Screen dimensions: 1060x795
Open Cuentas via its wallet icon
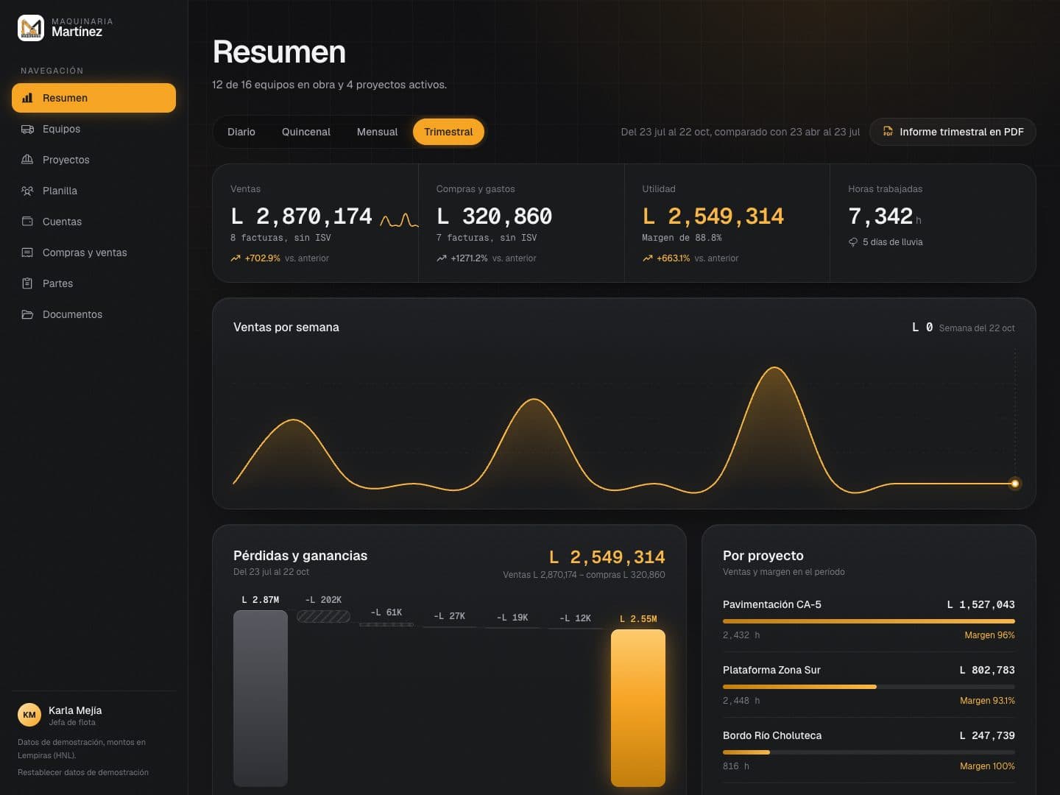(x=27, y=222)
